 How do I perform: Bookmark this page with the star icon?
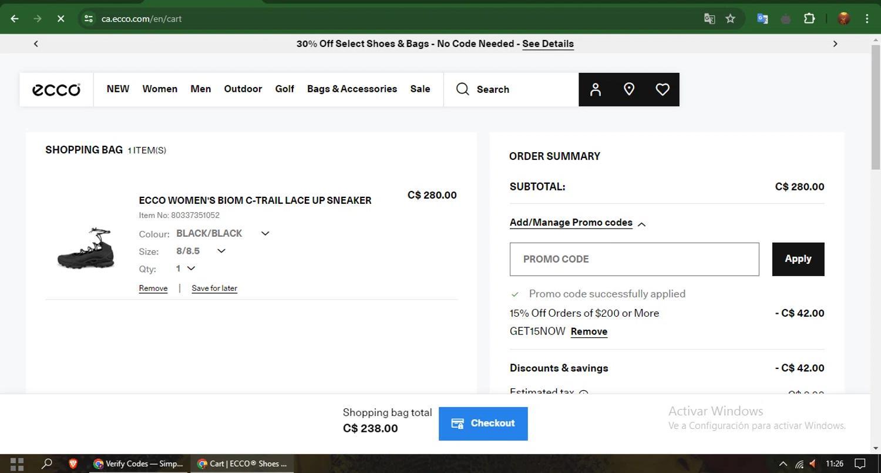(x=730, y=19)
